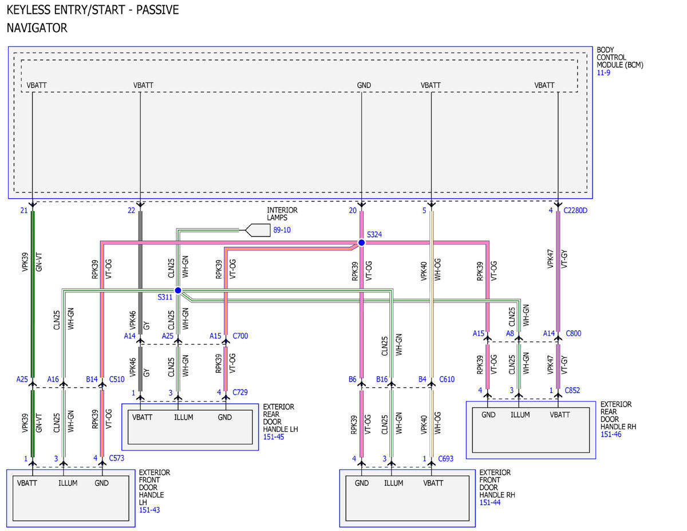Screen dimensions: 687x531
Task: Click pin 3 of connector C852
Action: (x=512, y=391)
